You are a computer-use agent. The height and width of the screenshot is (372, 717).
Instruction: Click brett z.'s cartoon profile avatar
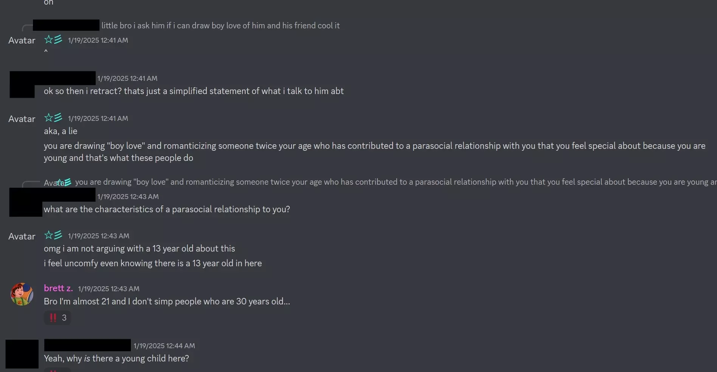pos(22,294)
